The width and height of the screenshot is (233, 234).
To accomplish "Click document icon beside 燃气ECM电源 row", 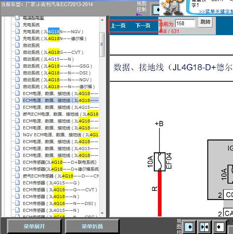I will 18,114.
